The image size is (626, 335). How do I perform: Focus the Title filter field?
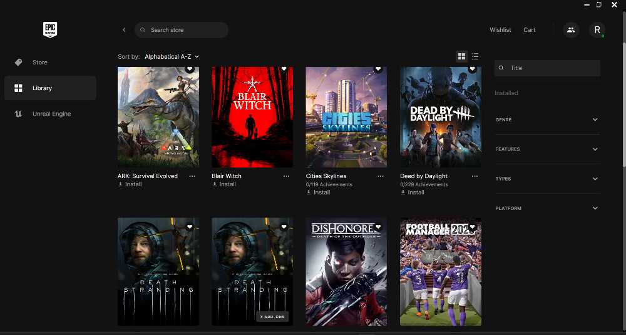point(547,68)
